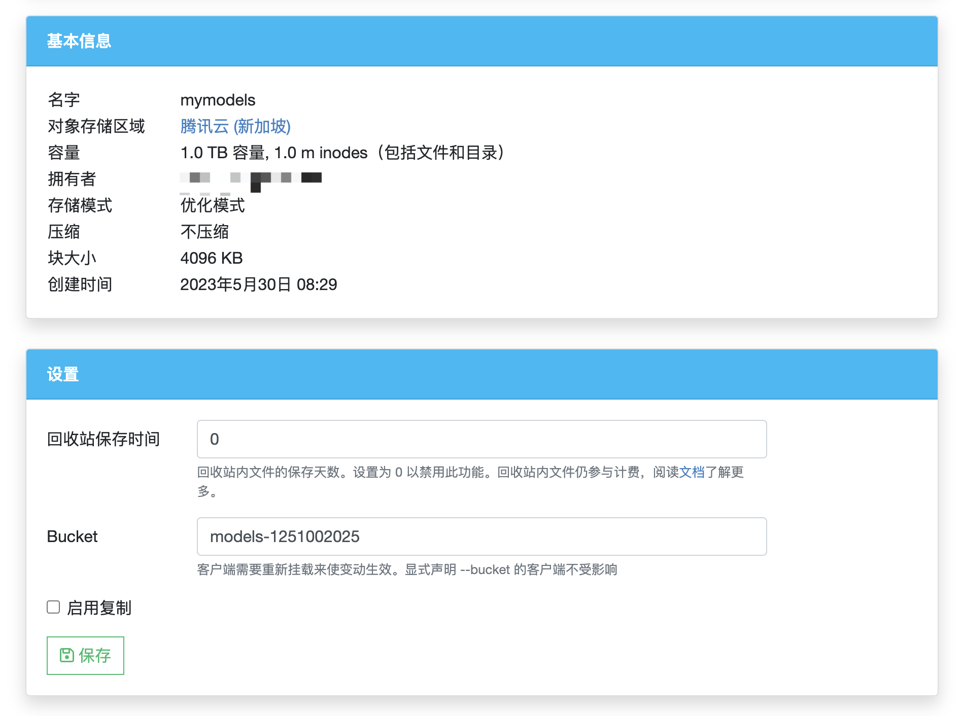Open the 文档 documentation link
Screen dimensions: 963x716
coord(692,472)
